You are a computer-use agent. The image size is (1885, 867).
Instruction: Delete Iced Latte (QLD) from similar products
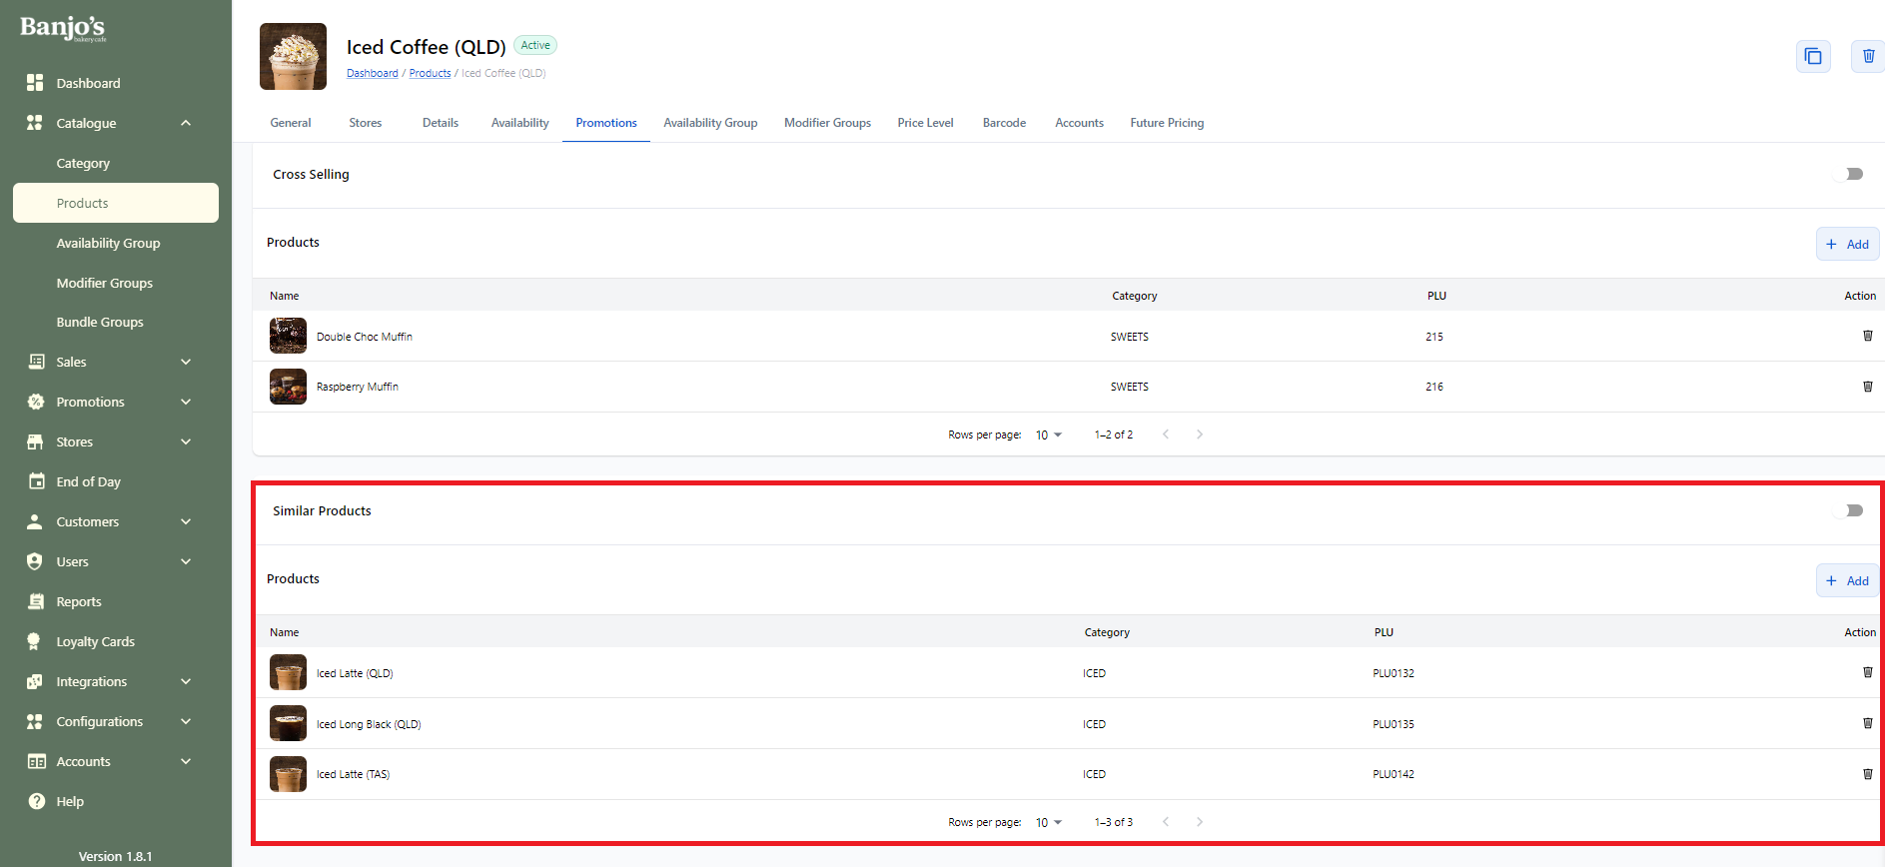[x=1867, y=673]
